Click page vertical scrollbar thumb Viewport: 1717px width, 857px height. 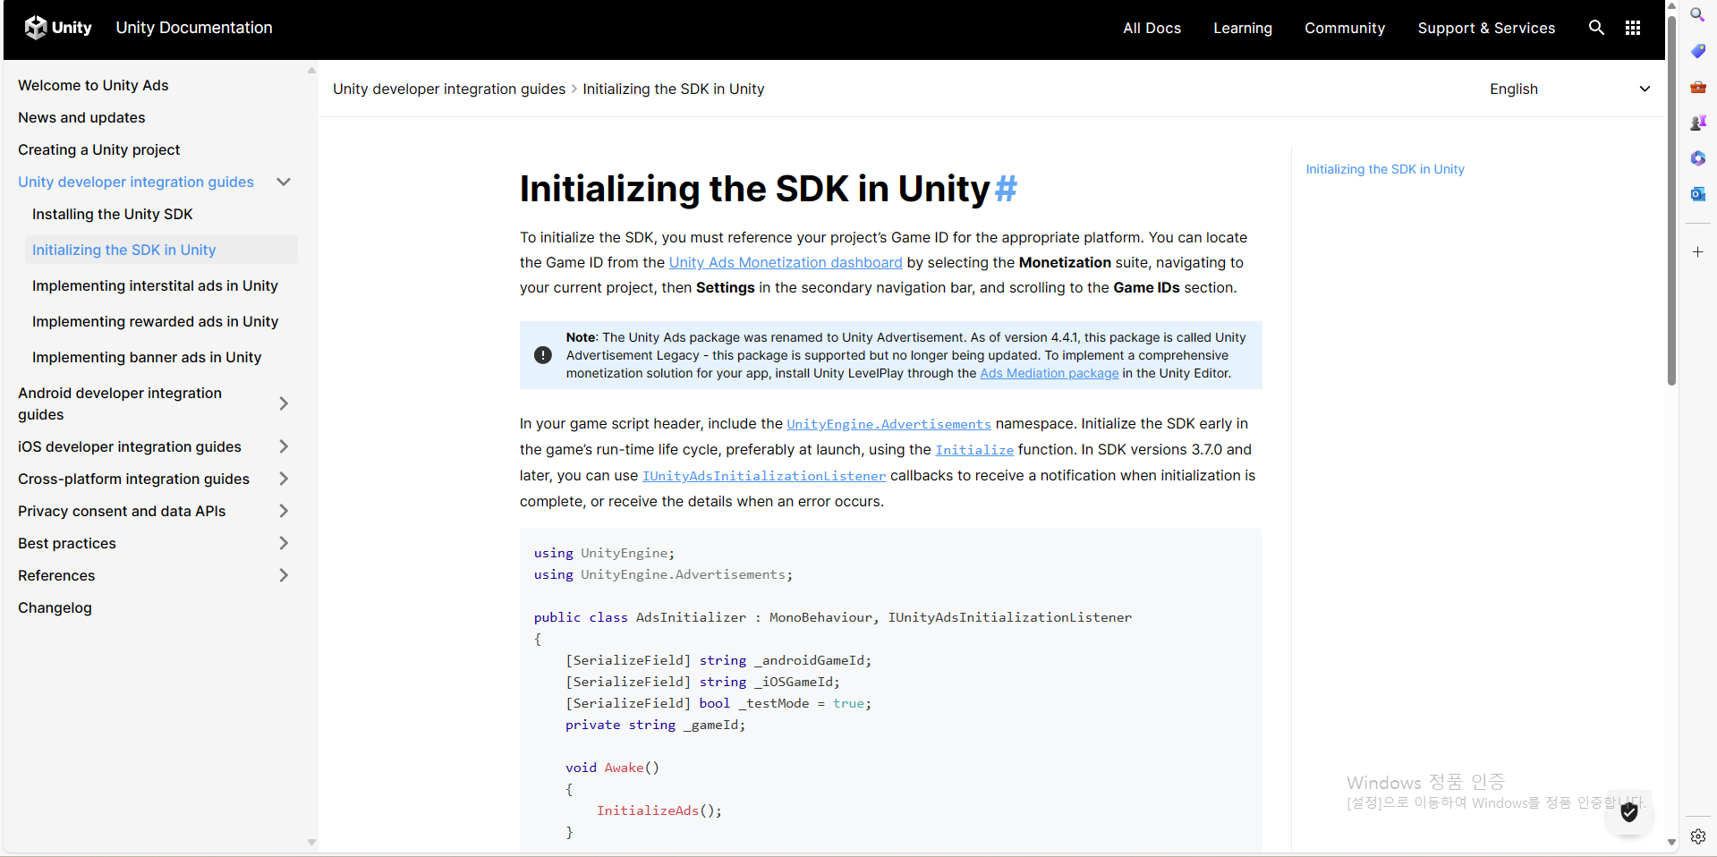point(1671,201)
